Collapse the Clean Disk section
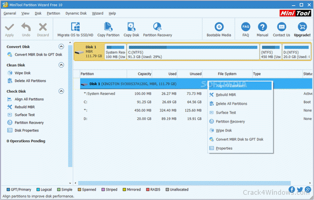The width and height of the screenshot is (314, 200). coord(61,65)
